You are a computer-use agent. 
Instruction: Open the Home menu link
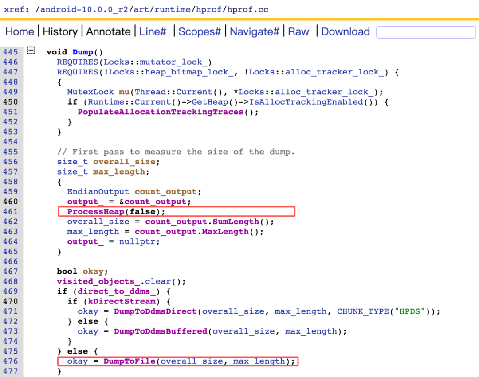pos(20,32)
